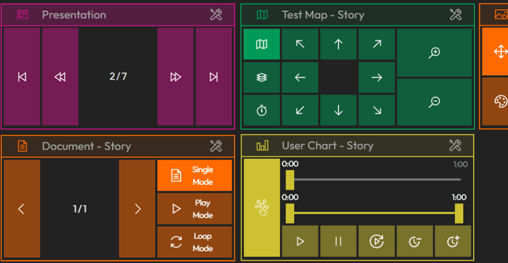Viewport: 508px width, 263px height.
Task: Open the map layers button
Action: 262,77
